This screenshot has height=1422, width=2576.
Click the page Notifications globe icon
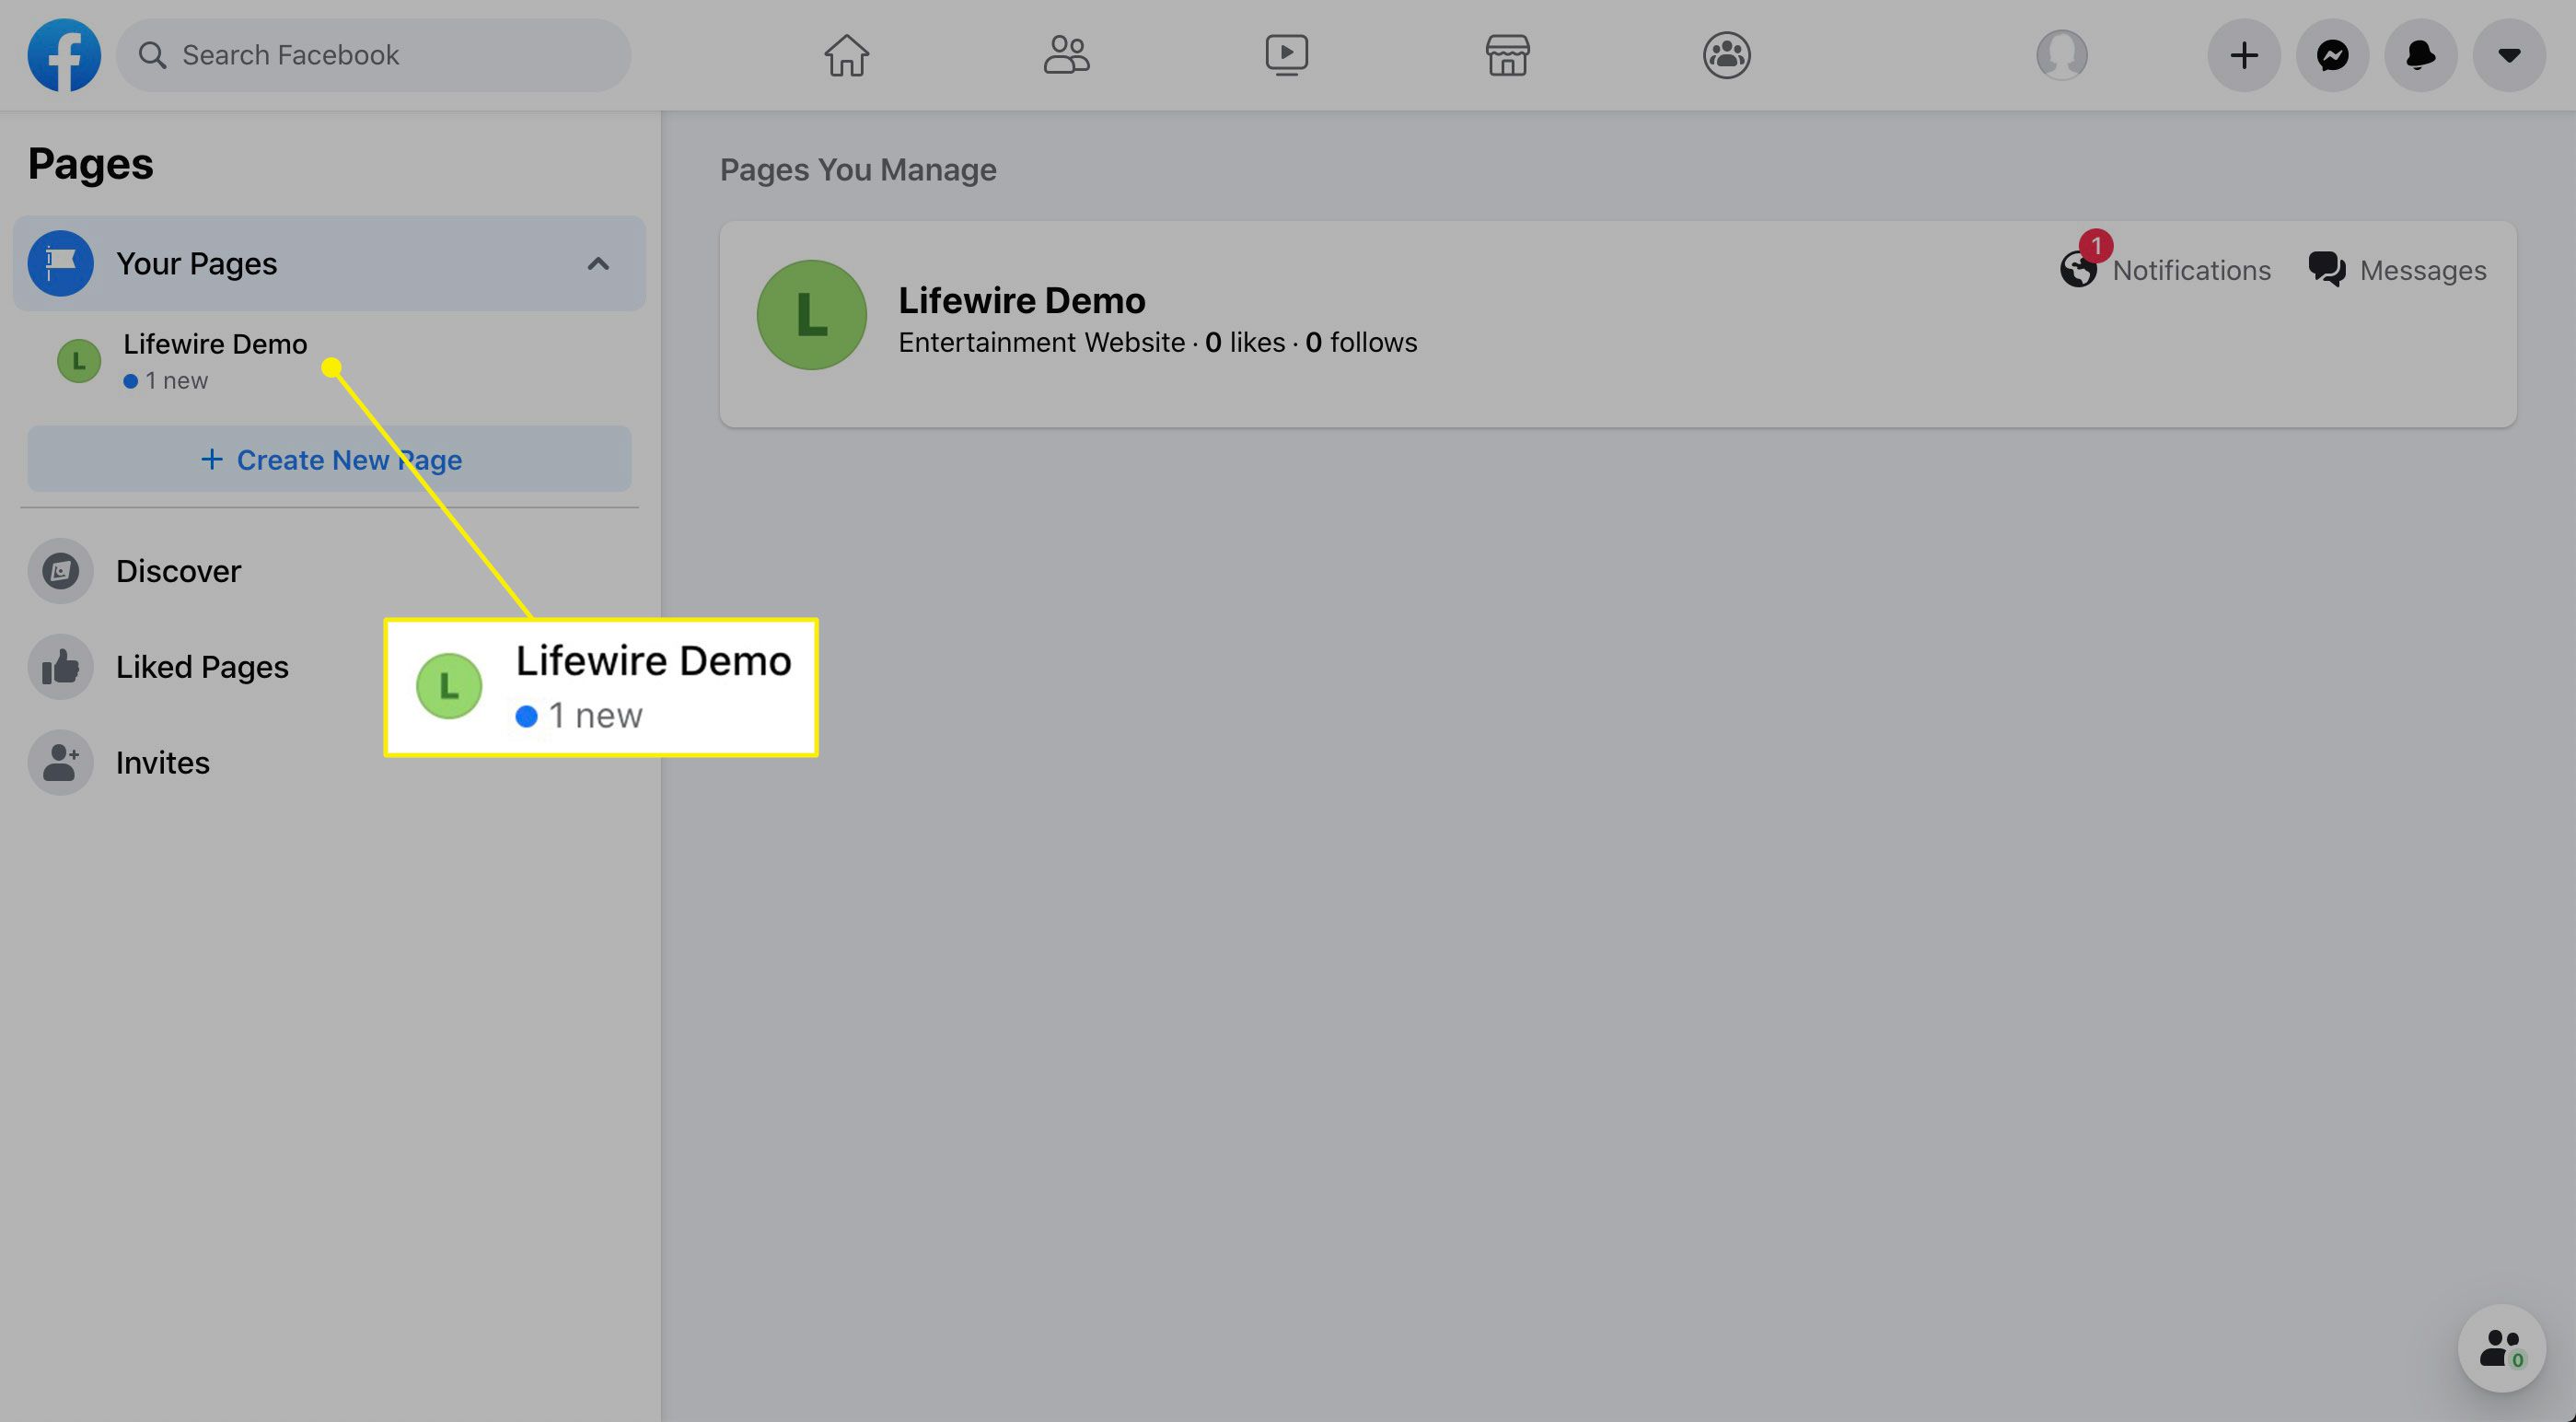pyautogui.click(x=2078, y=269)
